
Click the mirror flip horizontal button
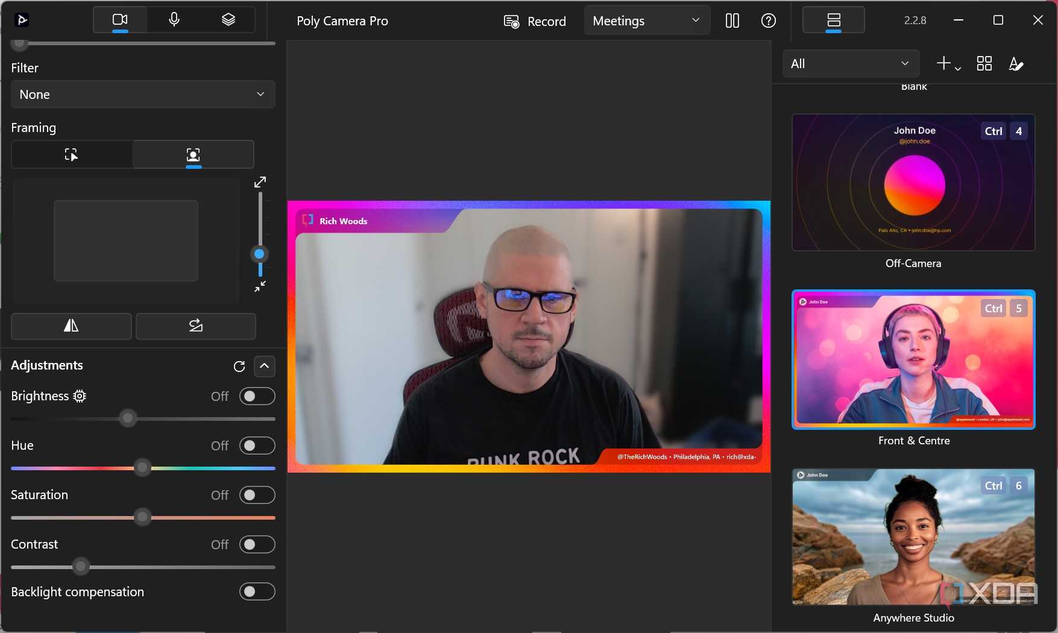point(71,326)
